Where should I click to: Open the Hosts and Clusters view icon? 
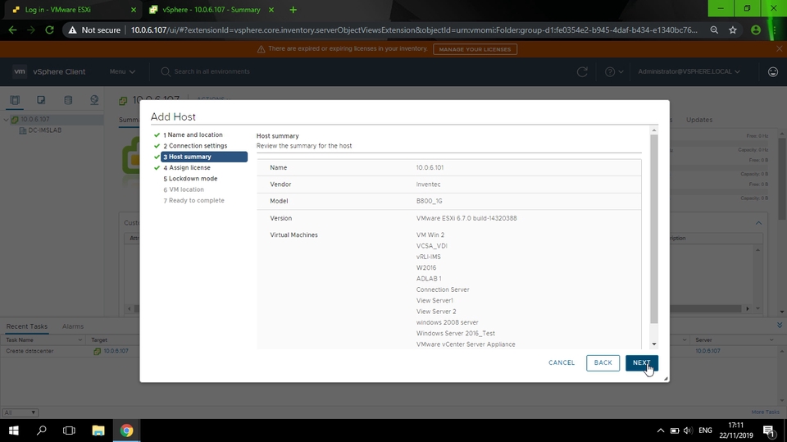point(15,100)
